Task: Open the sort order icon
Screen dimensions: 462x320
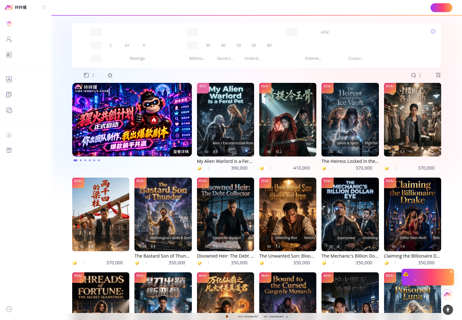Action: pos(438,75)
